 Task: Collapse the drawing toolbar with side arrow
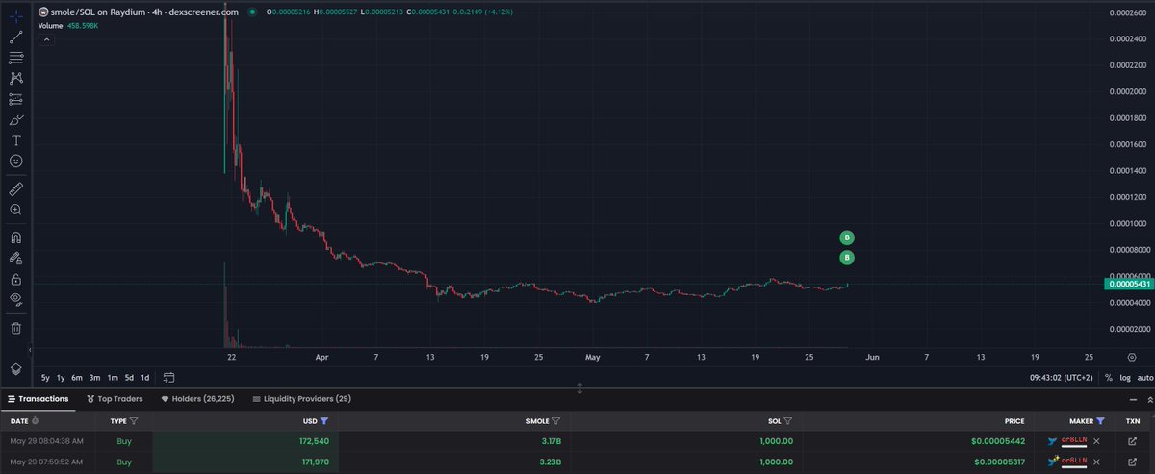click(x=30, y=350)
